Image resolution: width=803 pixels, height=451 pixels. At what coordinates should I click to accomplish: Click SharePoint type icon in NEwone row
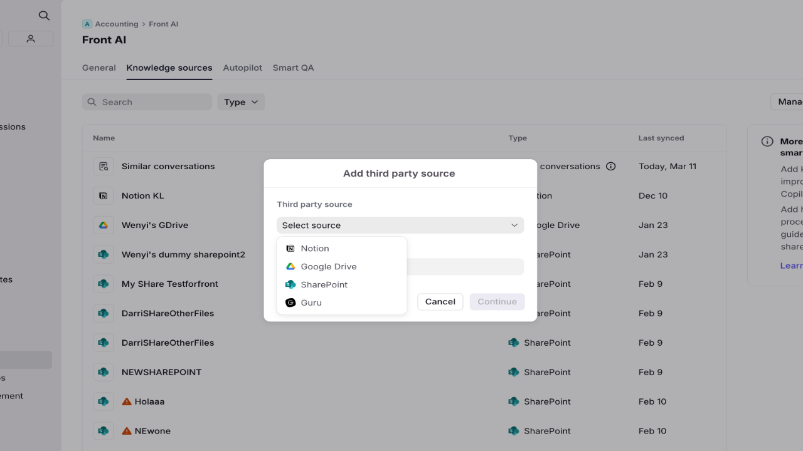point(514,431)
